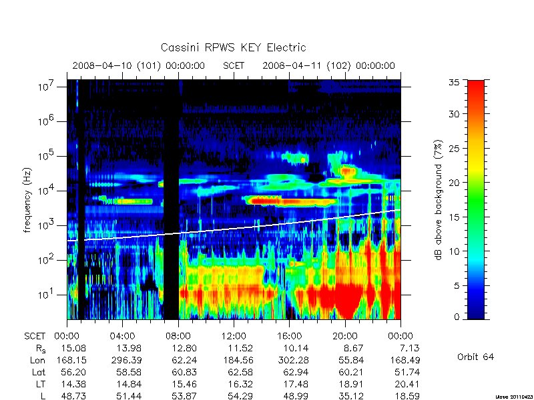
Task: Click the Rs value 10.14
Action: (296, 348)
